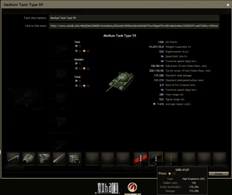The width and height of the screenshot is (232, 195).
Task: Focus the Link to this tank field
Action: click(134, 26)
